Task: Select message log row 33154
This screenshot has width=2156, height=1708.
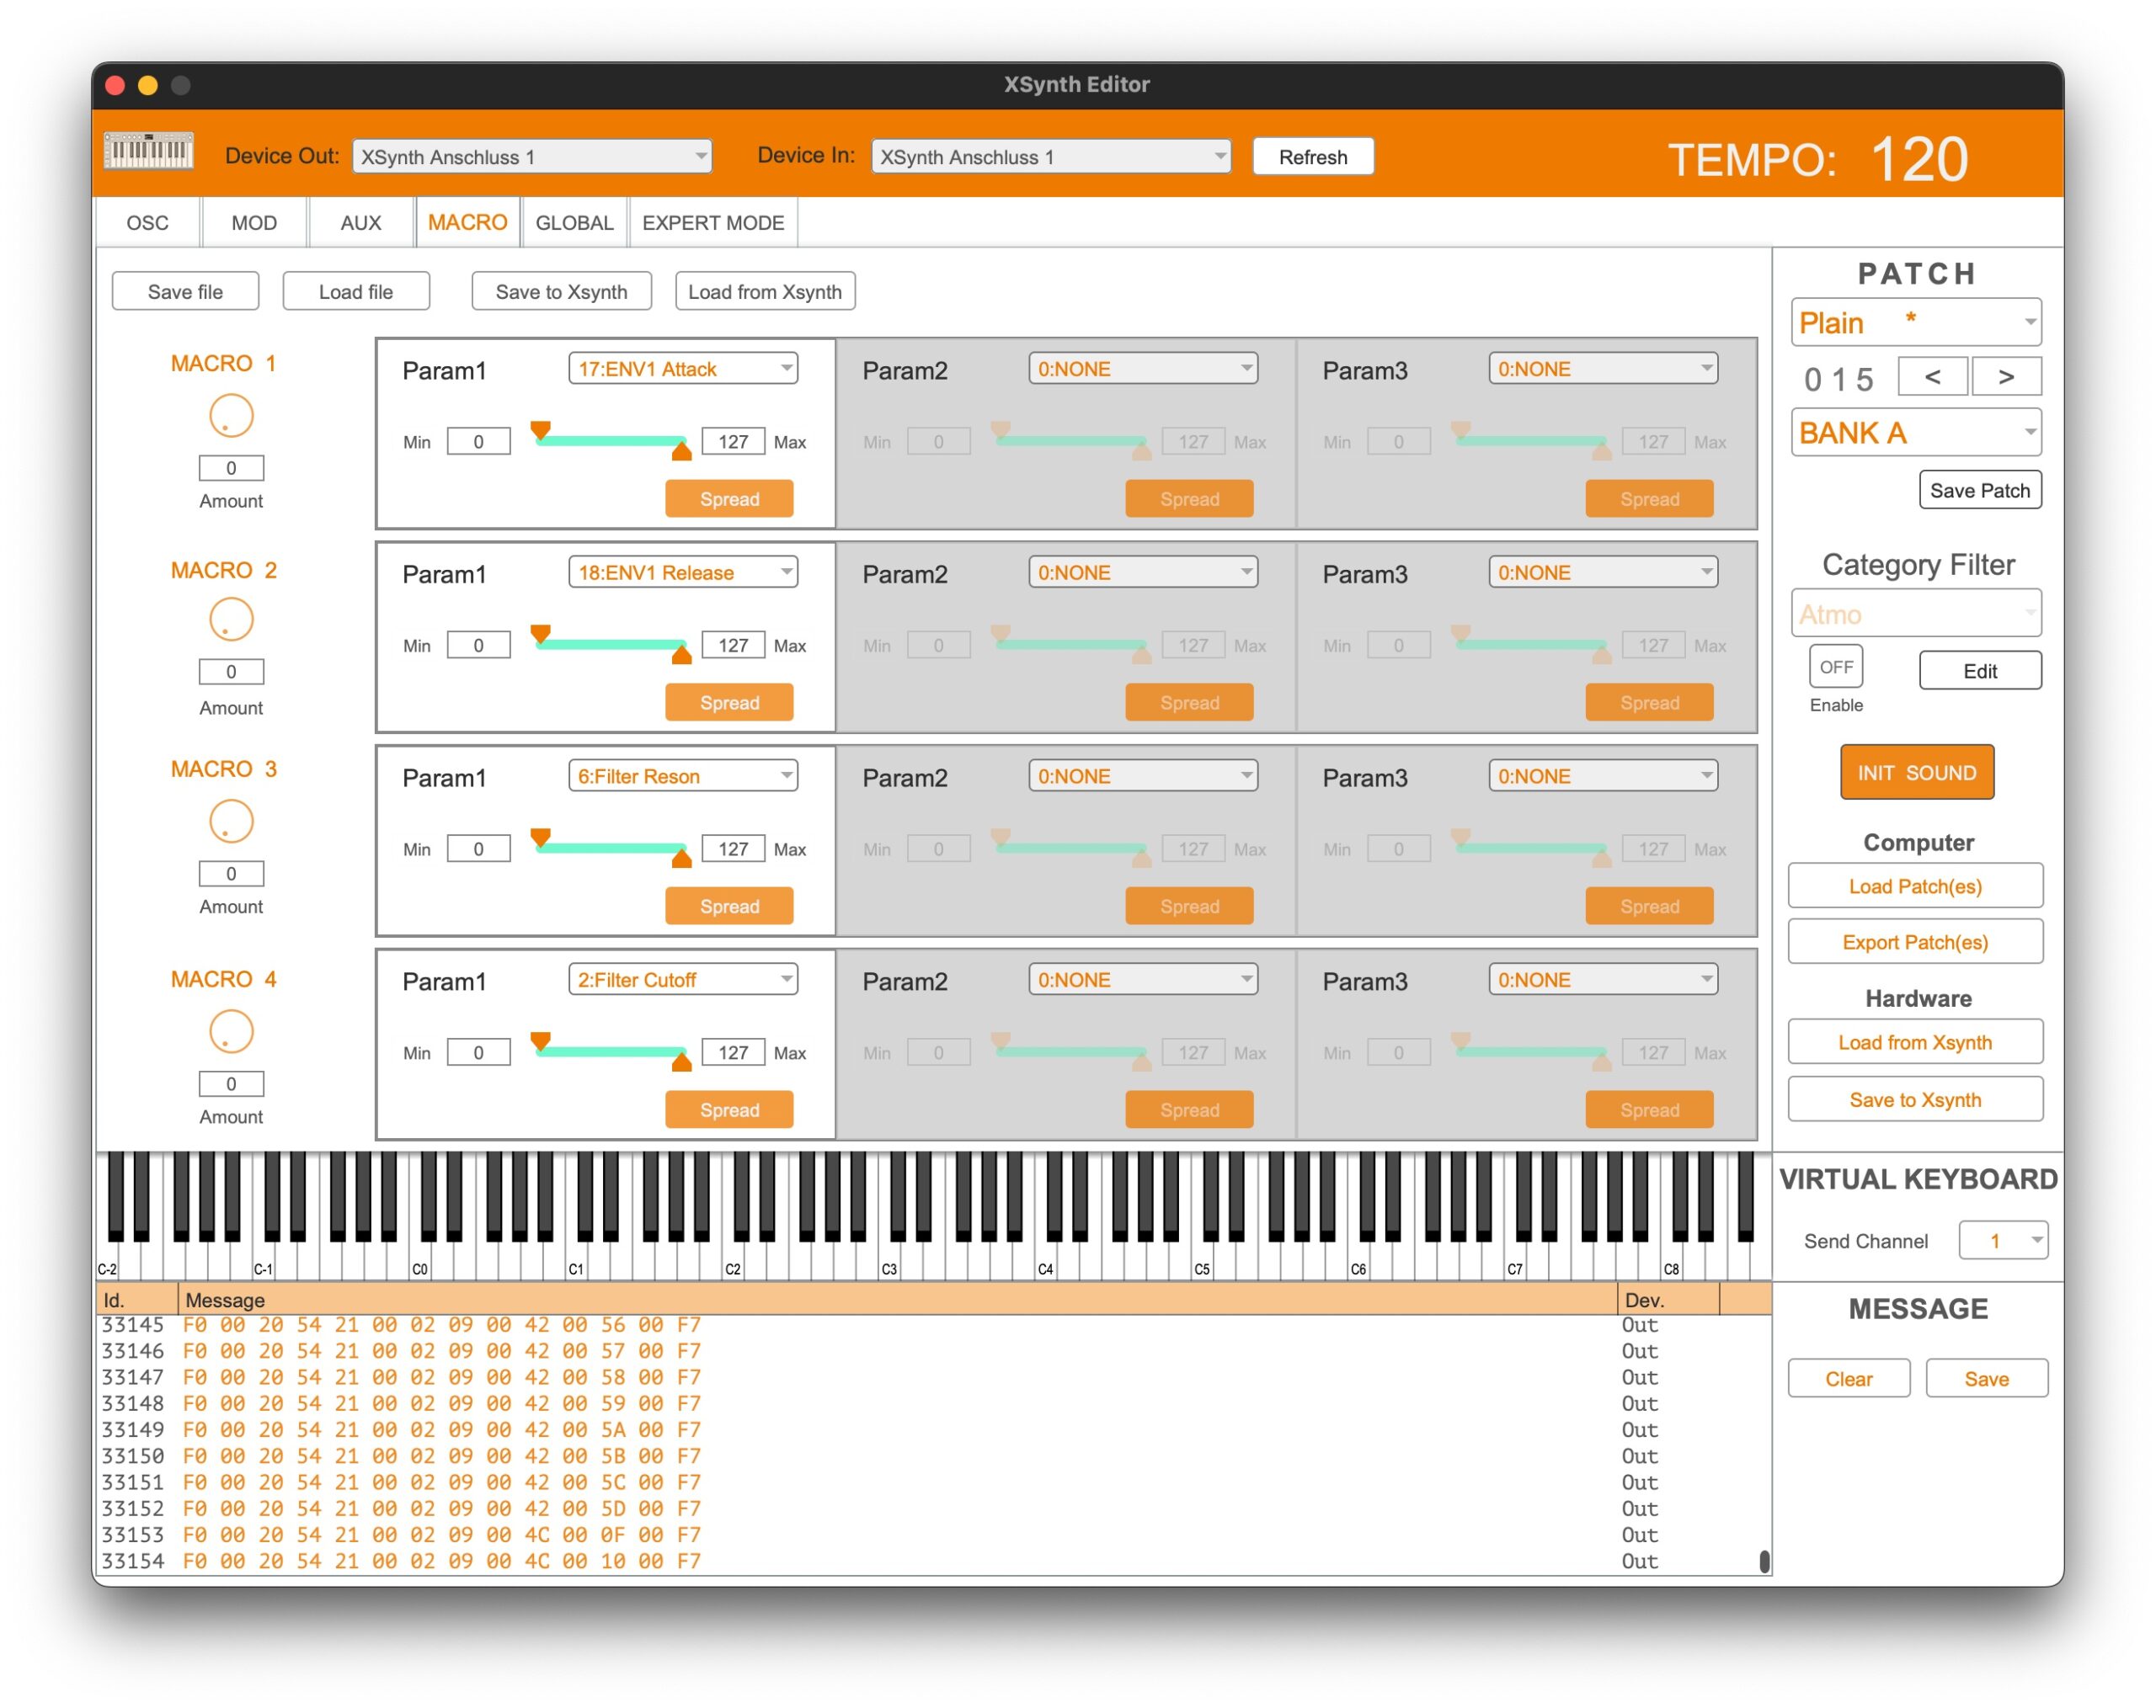Action: (x=933, y=1561)
